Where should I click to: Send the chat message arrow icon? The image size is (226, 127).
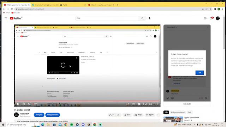tap(206, 98)
